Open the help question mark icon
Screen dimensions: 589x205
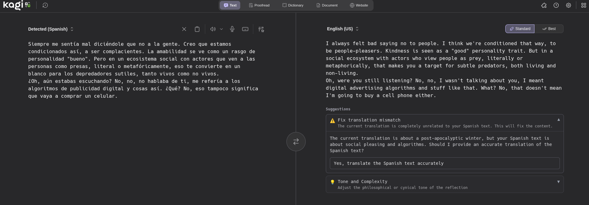coord(556,5)
